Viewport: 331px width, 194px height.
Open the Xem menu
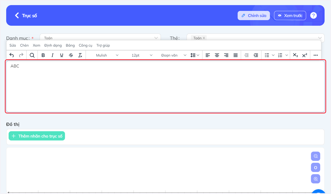point(36,45)
